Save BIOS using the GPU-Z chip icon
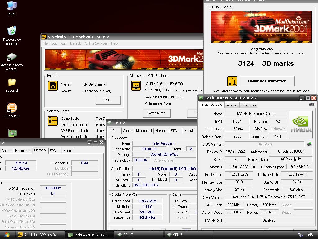This screenshot has width=318, height=239. coord(309,144)
